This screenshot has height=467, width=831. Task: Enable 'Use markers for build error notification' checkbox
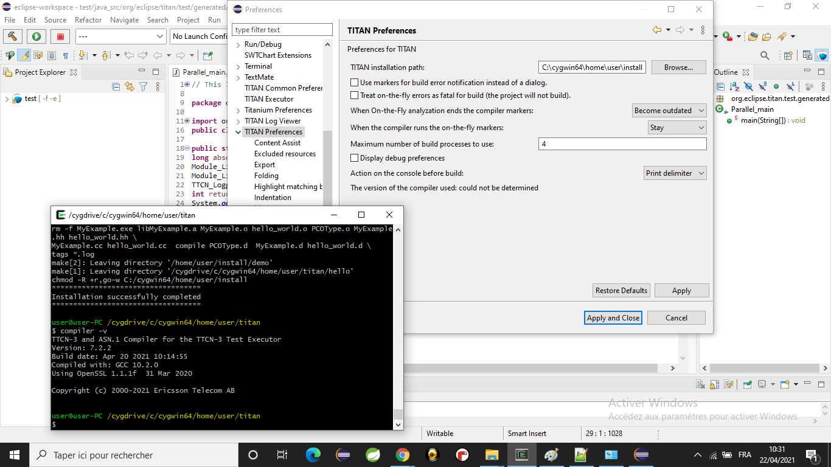pos(354,82)
